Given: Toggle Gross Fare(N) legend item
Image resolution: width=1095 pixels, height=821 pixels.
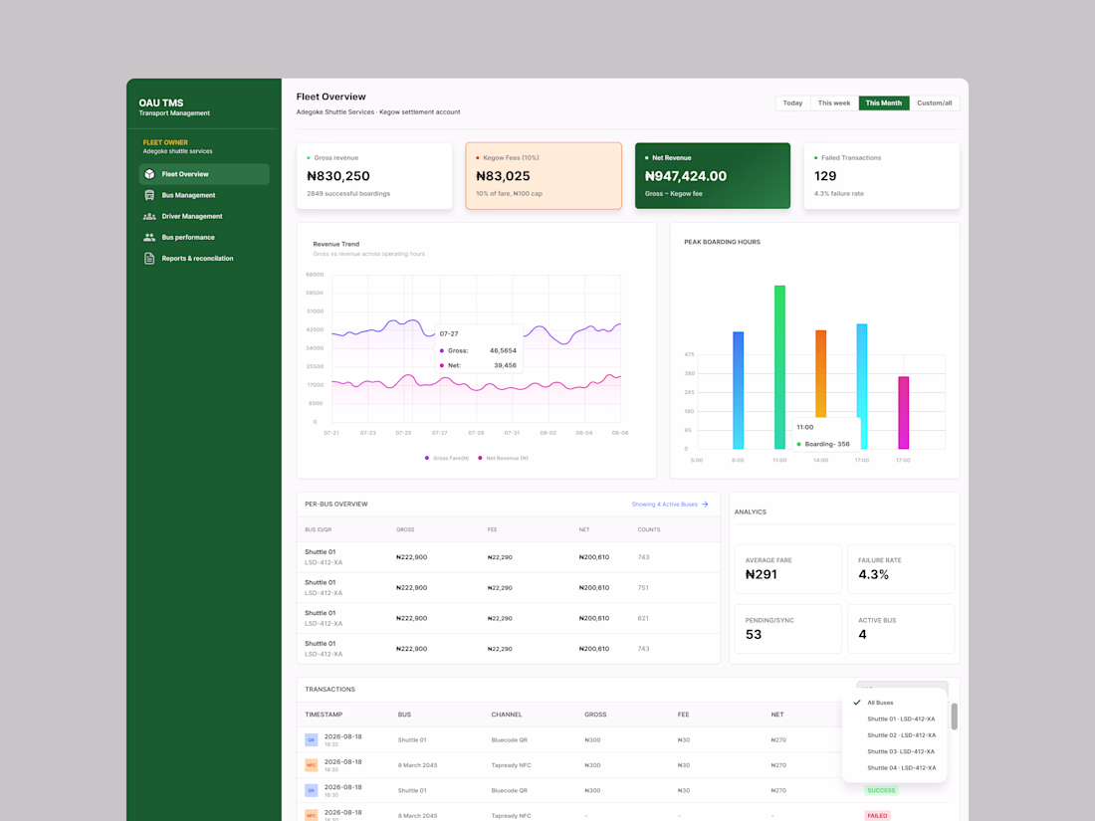Looking at the screenshot, I should click(447, 458).
